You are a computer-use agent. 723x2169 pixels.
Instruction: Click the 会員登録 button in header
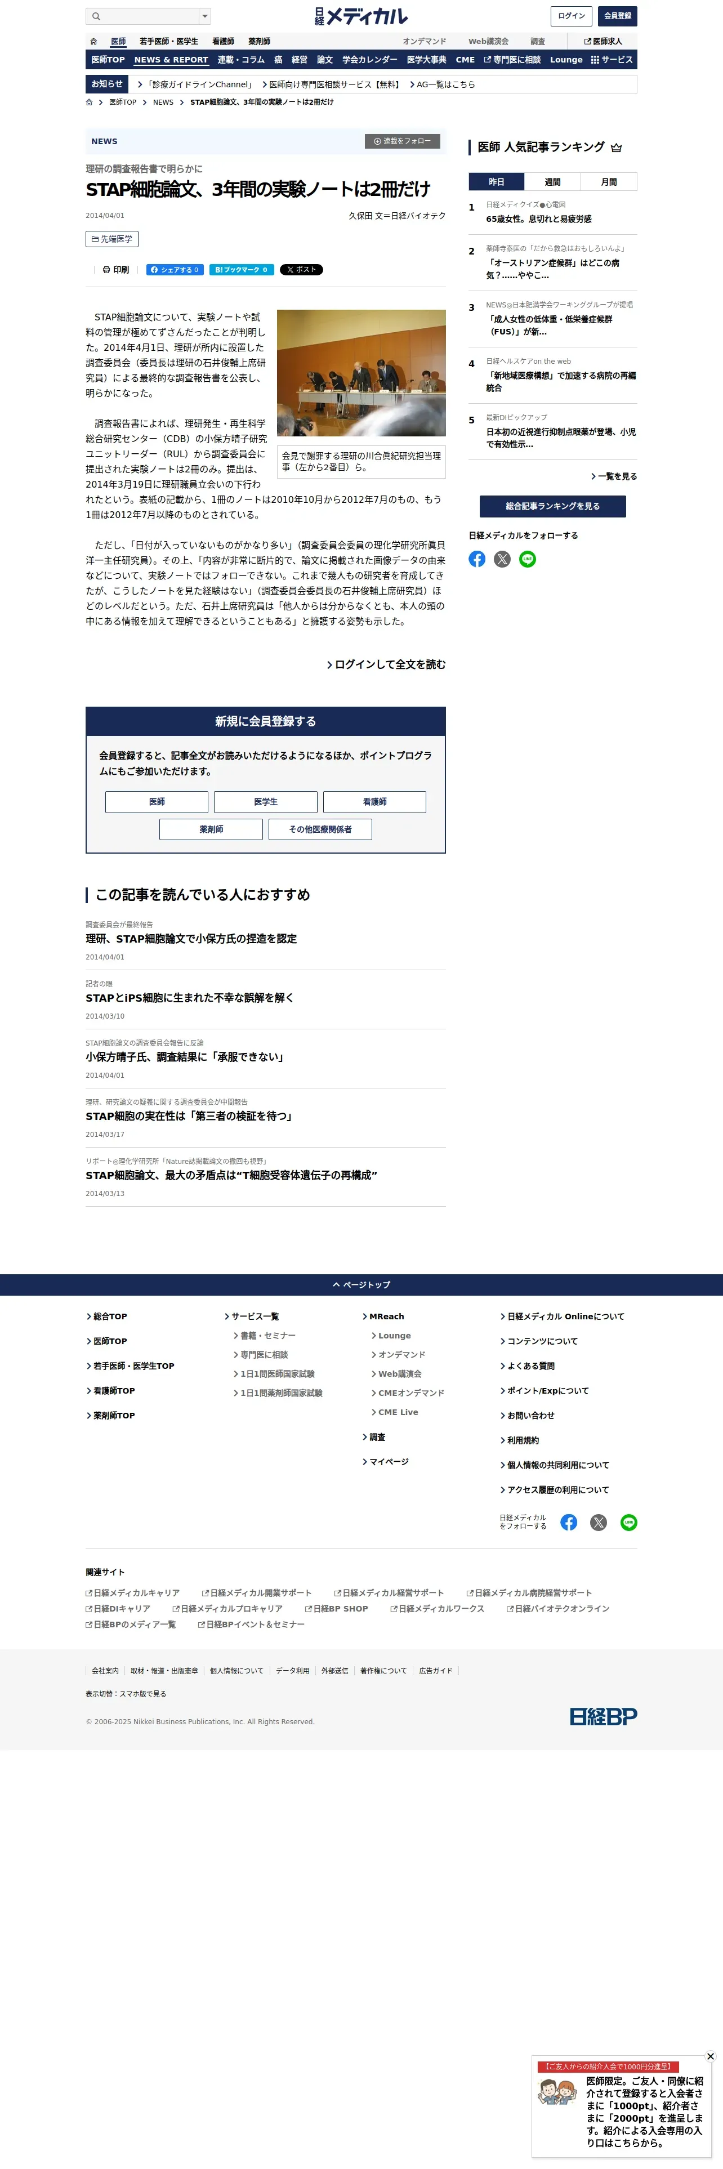[618, 16]
